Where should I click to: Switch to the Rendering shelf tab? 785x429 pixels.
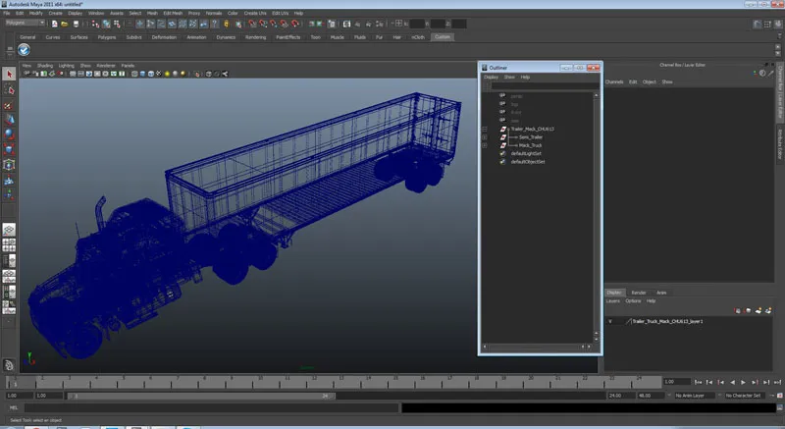click(255, 37)
